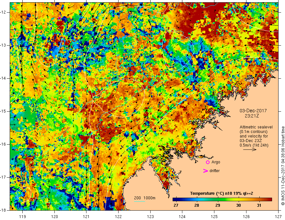Viewport: 285px width, 220px height.
Task: Click the latitude axis label "-18"
Action: pos(3,210)
